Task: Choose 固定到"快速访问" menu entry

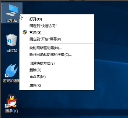Action: coord(57,26)
